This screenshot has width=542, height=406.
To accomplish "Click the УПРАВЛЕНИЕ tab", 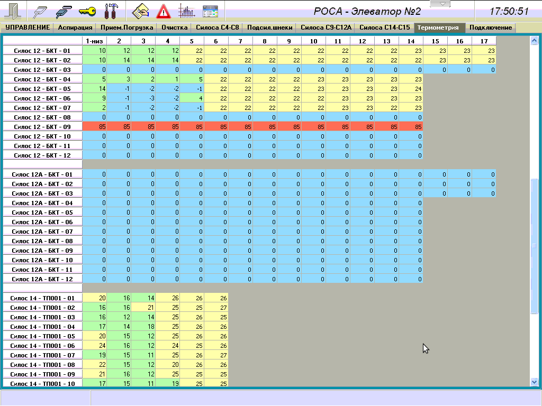I will pyautogui.click(x=28, y=27).
